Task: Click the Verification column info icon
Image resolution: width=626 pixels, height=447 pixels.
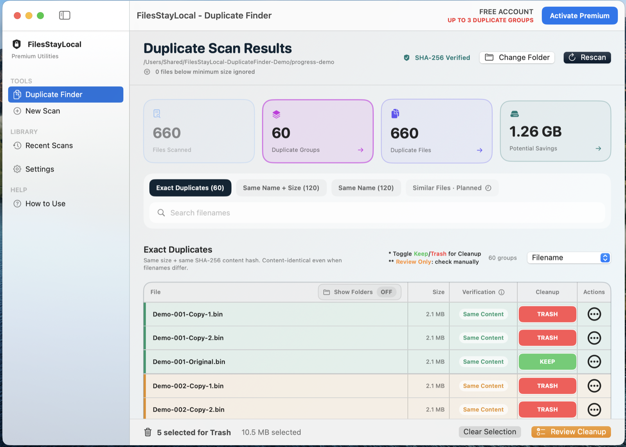Action: point(502,292)
